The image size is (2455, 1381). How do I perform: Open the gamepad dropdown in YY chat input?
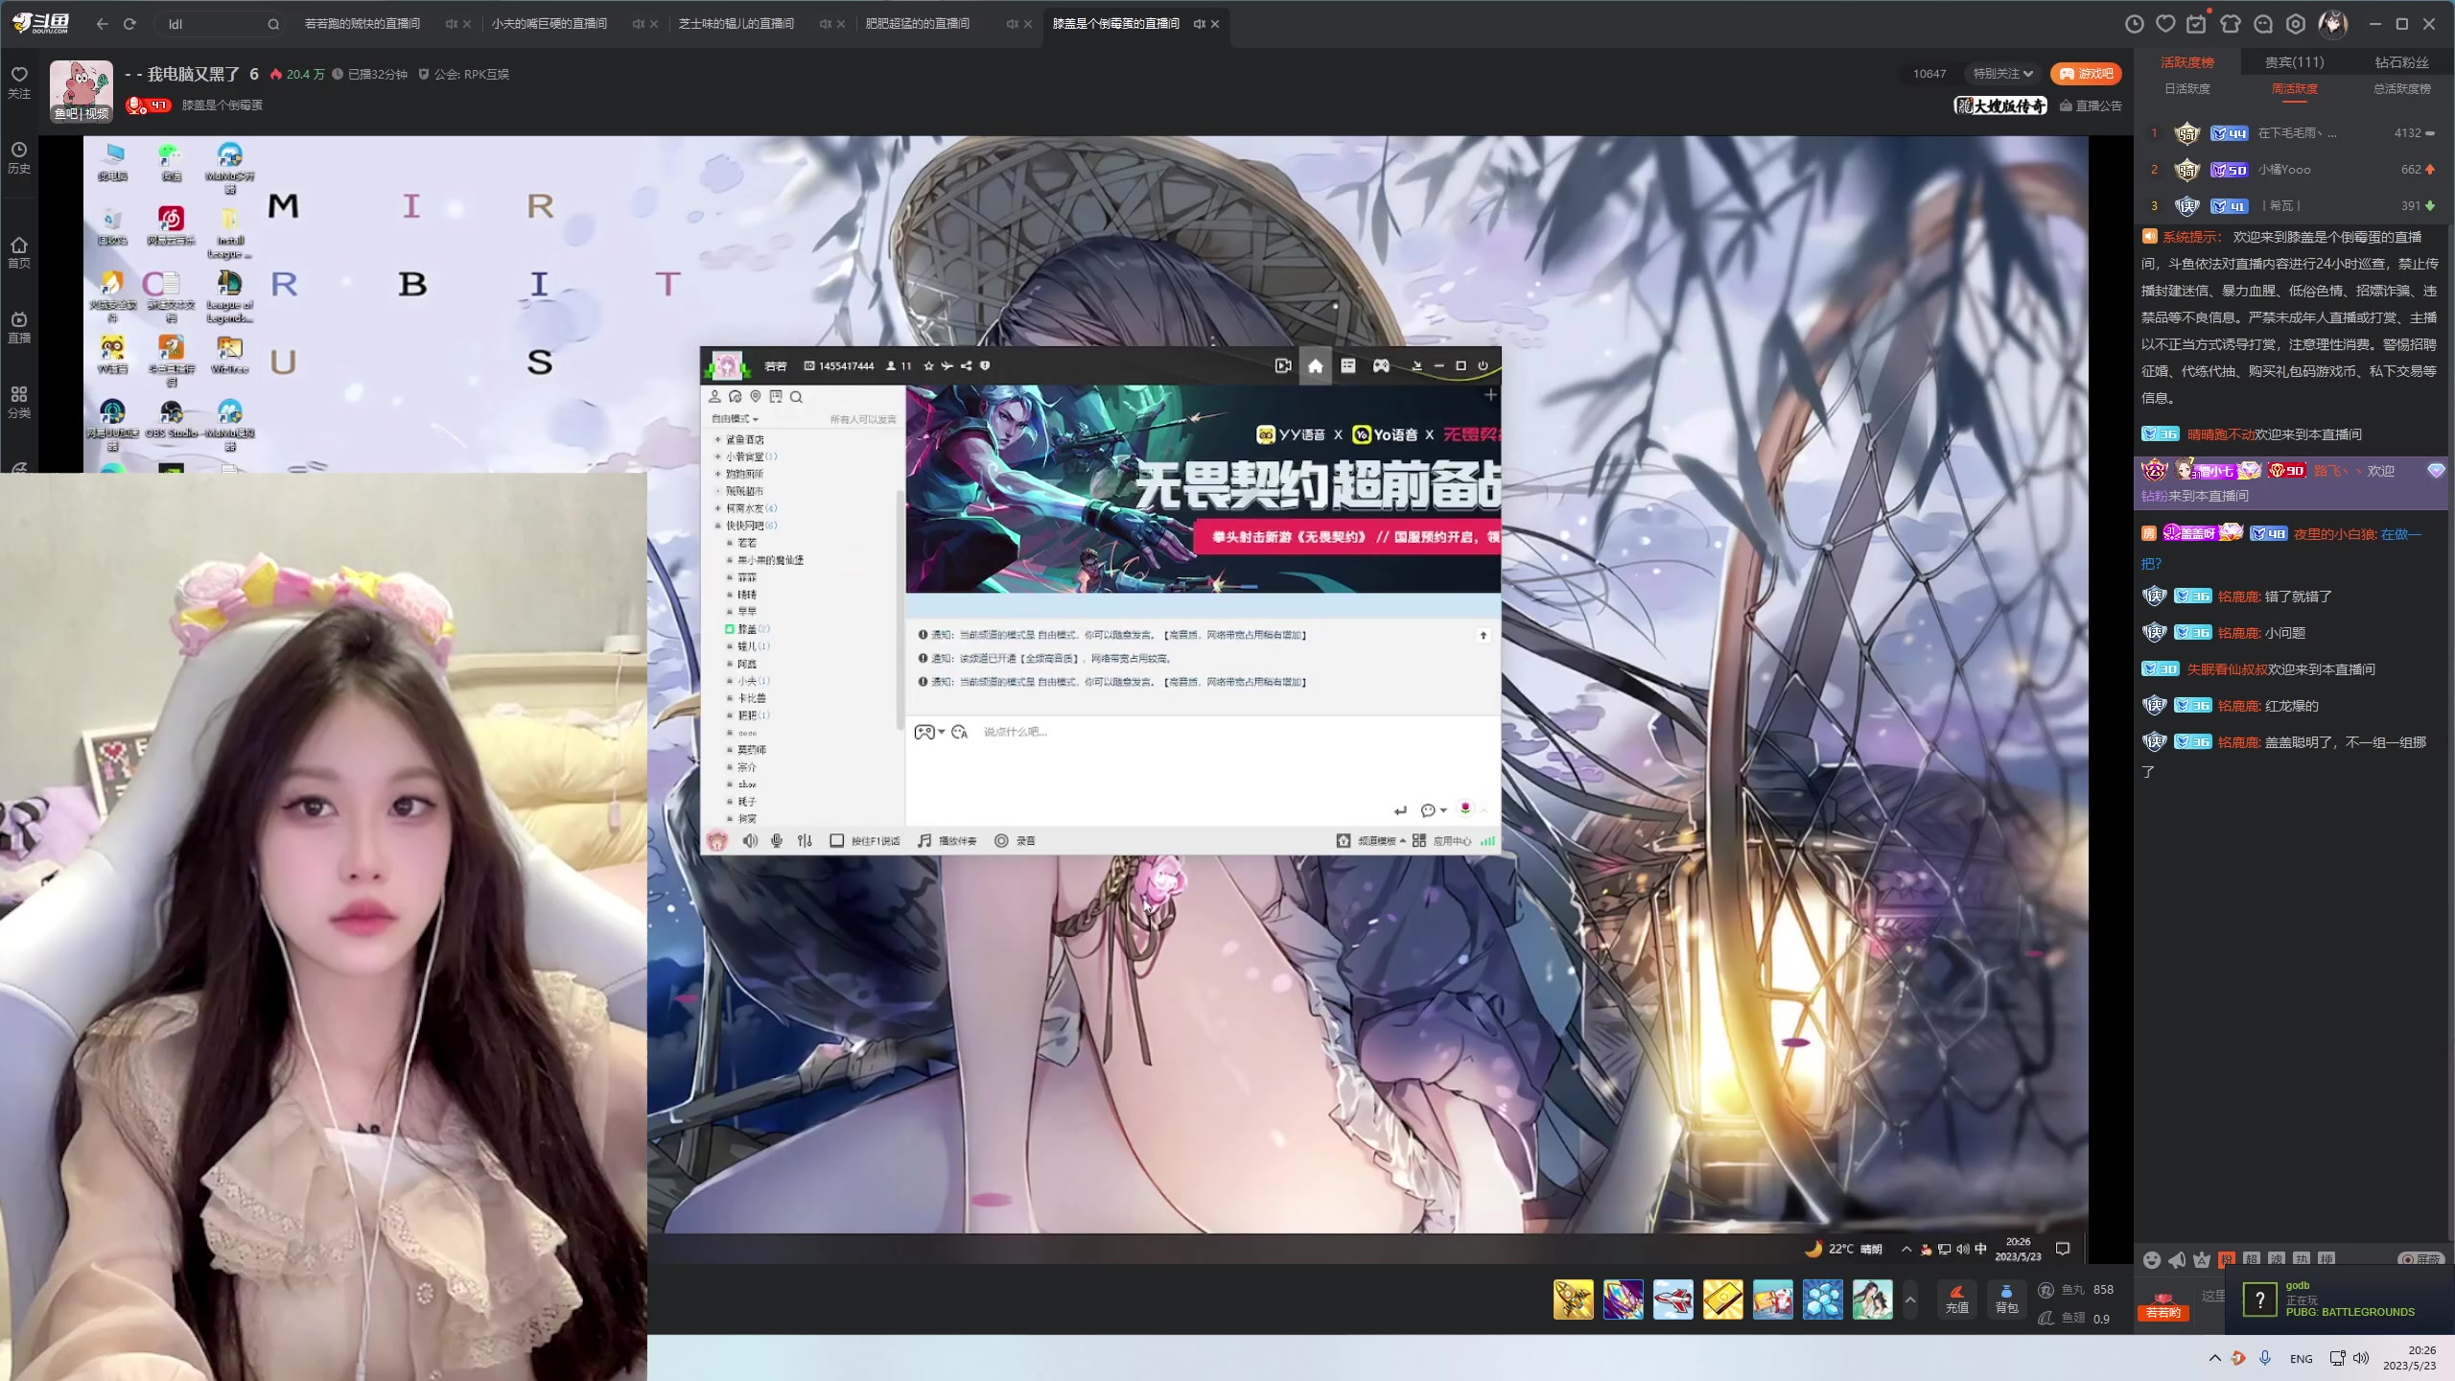click(929, 732)
